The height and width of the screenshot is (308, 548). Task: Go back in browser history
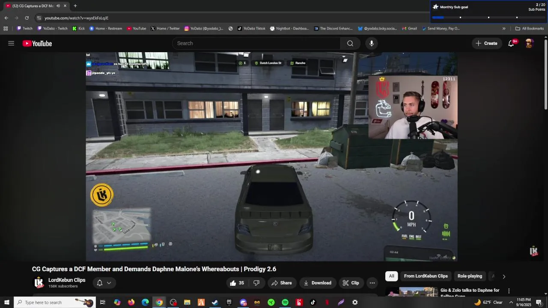[x=6, y=18]
